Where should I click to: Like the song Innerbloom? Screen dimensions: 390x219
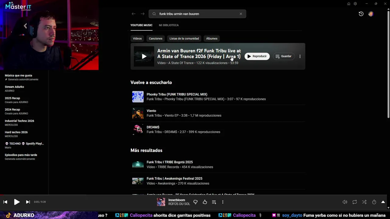[205, 202]
